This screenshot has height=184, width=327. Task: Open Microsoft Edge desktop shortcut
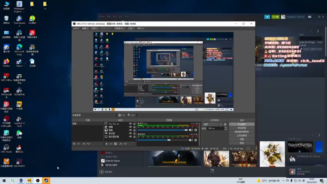[x=19, y=49]
